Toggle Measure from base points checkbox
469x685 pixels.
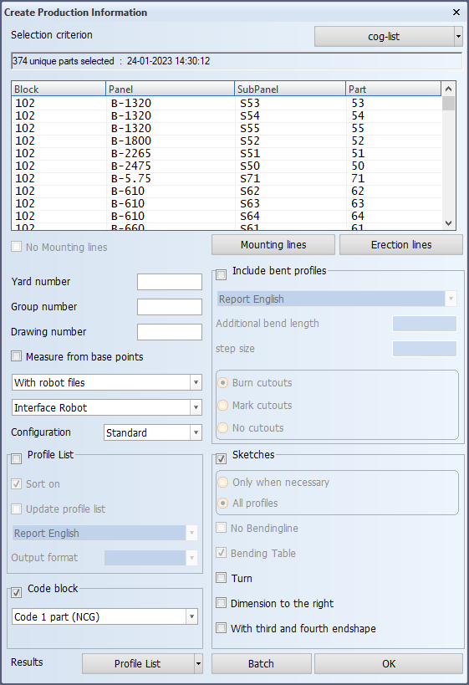pos(16,356)
